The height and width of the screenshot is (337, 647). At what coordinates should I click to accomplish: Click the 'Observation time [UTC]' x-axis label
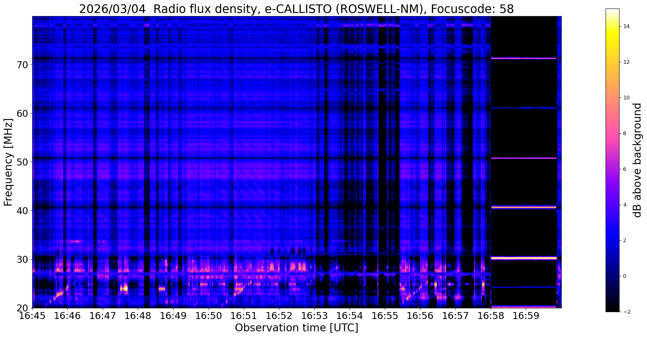click(x=296, y=328)
